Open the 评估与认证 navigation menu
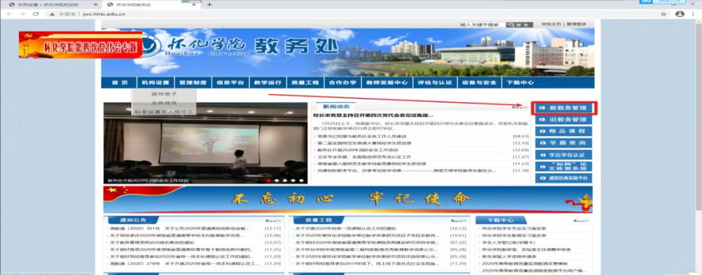This screenshot has width=702, height=275. [x=435, y=82]
